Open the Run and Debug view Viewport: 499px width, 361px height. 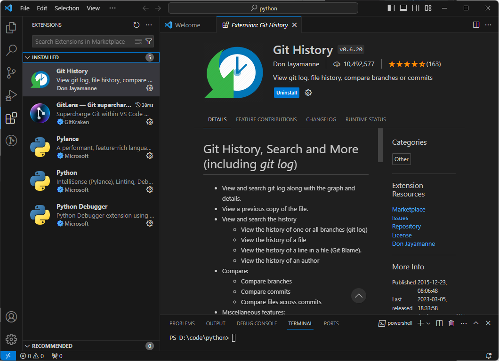[11, 95]
